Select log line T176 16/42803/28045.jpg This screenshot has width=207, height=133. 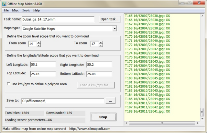tap(147, 62)
